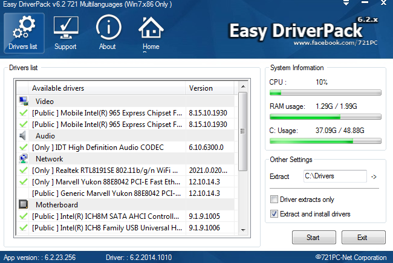Uncheck Marvell Yukon 88E8042 [Only] driver checkmark
393x263 pixels.
pyautogui.click(x=24, y=181)
